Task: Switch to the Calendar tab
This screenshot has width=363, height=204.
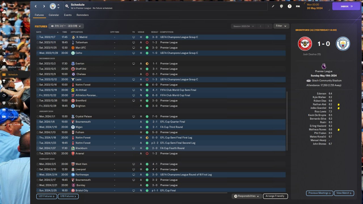Action: pyautogui.click(x=54, y=15)
